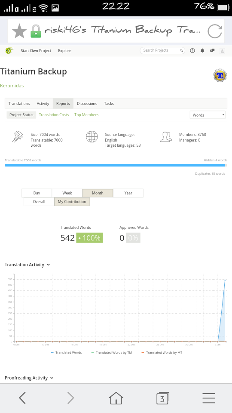Set report period to Year
Image resolution: width=232 pixels, height=413 pixels.
pos(128,193)
